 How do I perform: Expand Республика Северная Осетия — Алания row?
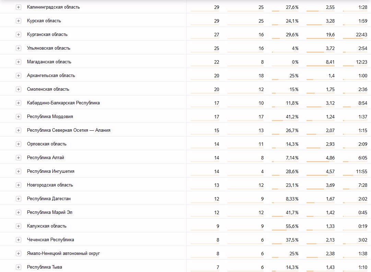19,131
